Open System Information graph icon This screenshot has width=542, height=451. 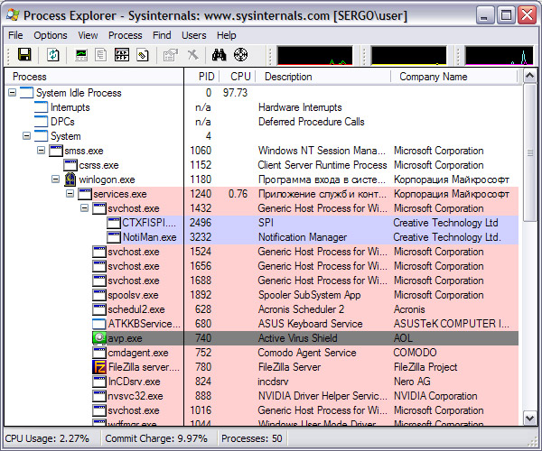coord(81,54)
